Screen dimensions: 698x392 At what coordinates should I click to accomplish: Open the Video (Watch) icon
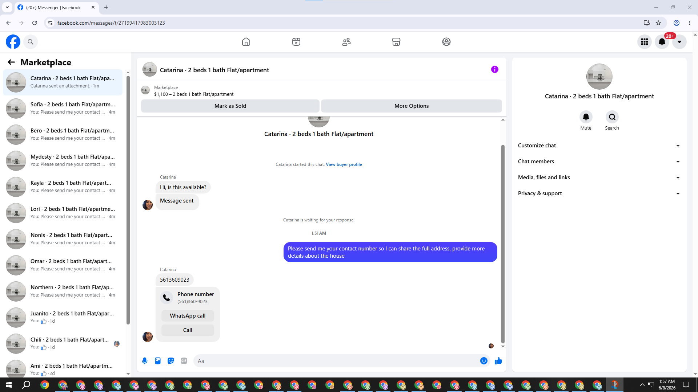tap(296, 42)
